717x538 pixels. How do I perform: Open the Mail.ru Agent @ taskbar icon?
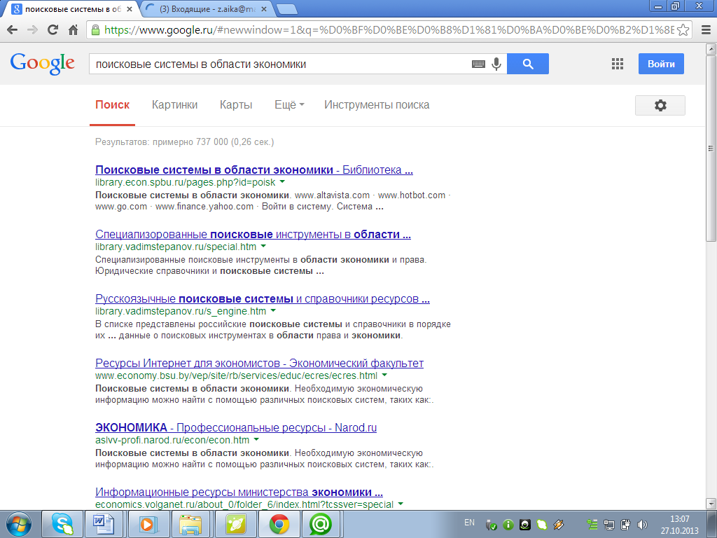pyautogui.click(x=321, y=524)
